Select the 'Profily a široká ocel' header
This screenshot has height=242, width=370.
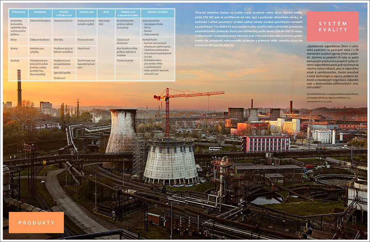click(x=64, y=14)
